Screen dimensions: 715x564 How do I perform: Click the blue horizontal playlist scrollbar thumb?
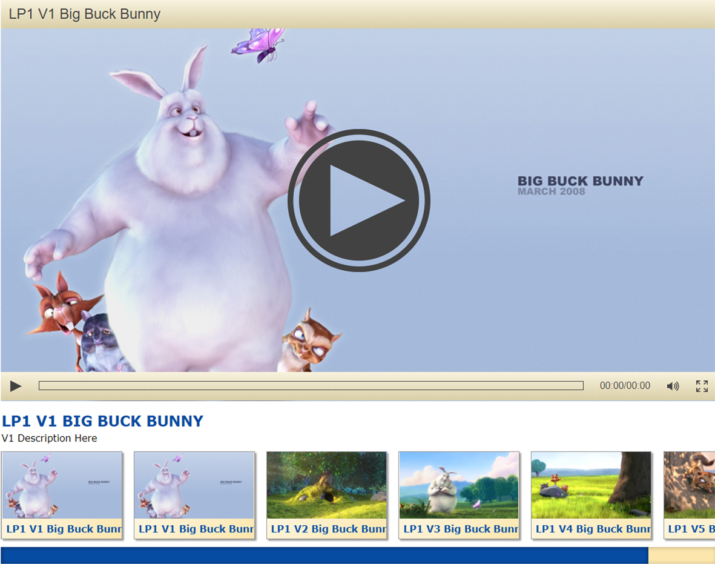(x=324, y=556)
